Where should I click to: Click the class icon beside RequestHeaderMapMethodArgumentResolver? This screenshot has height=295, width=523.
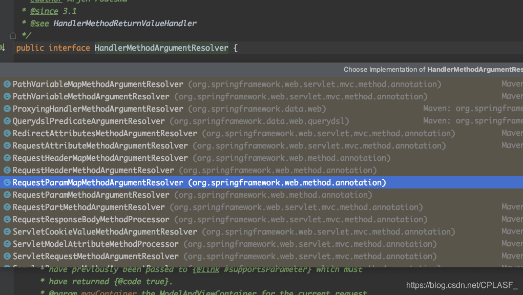(7, 158)
